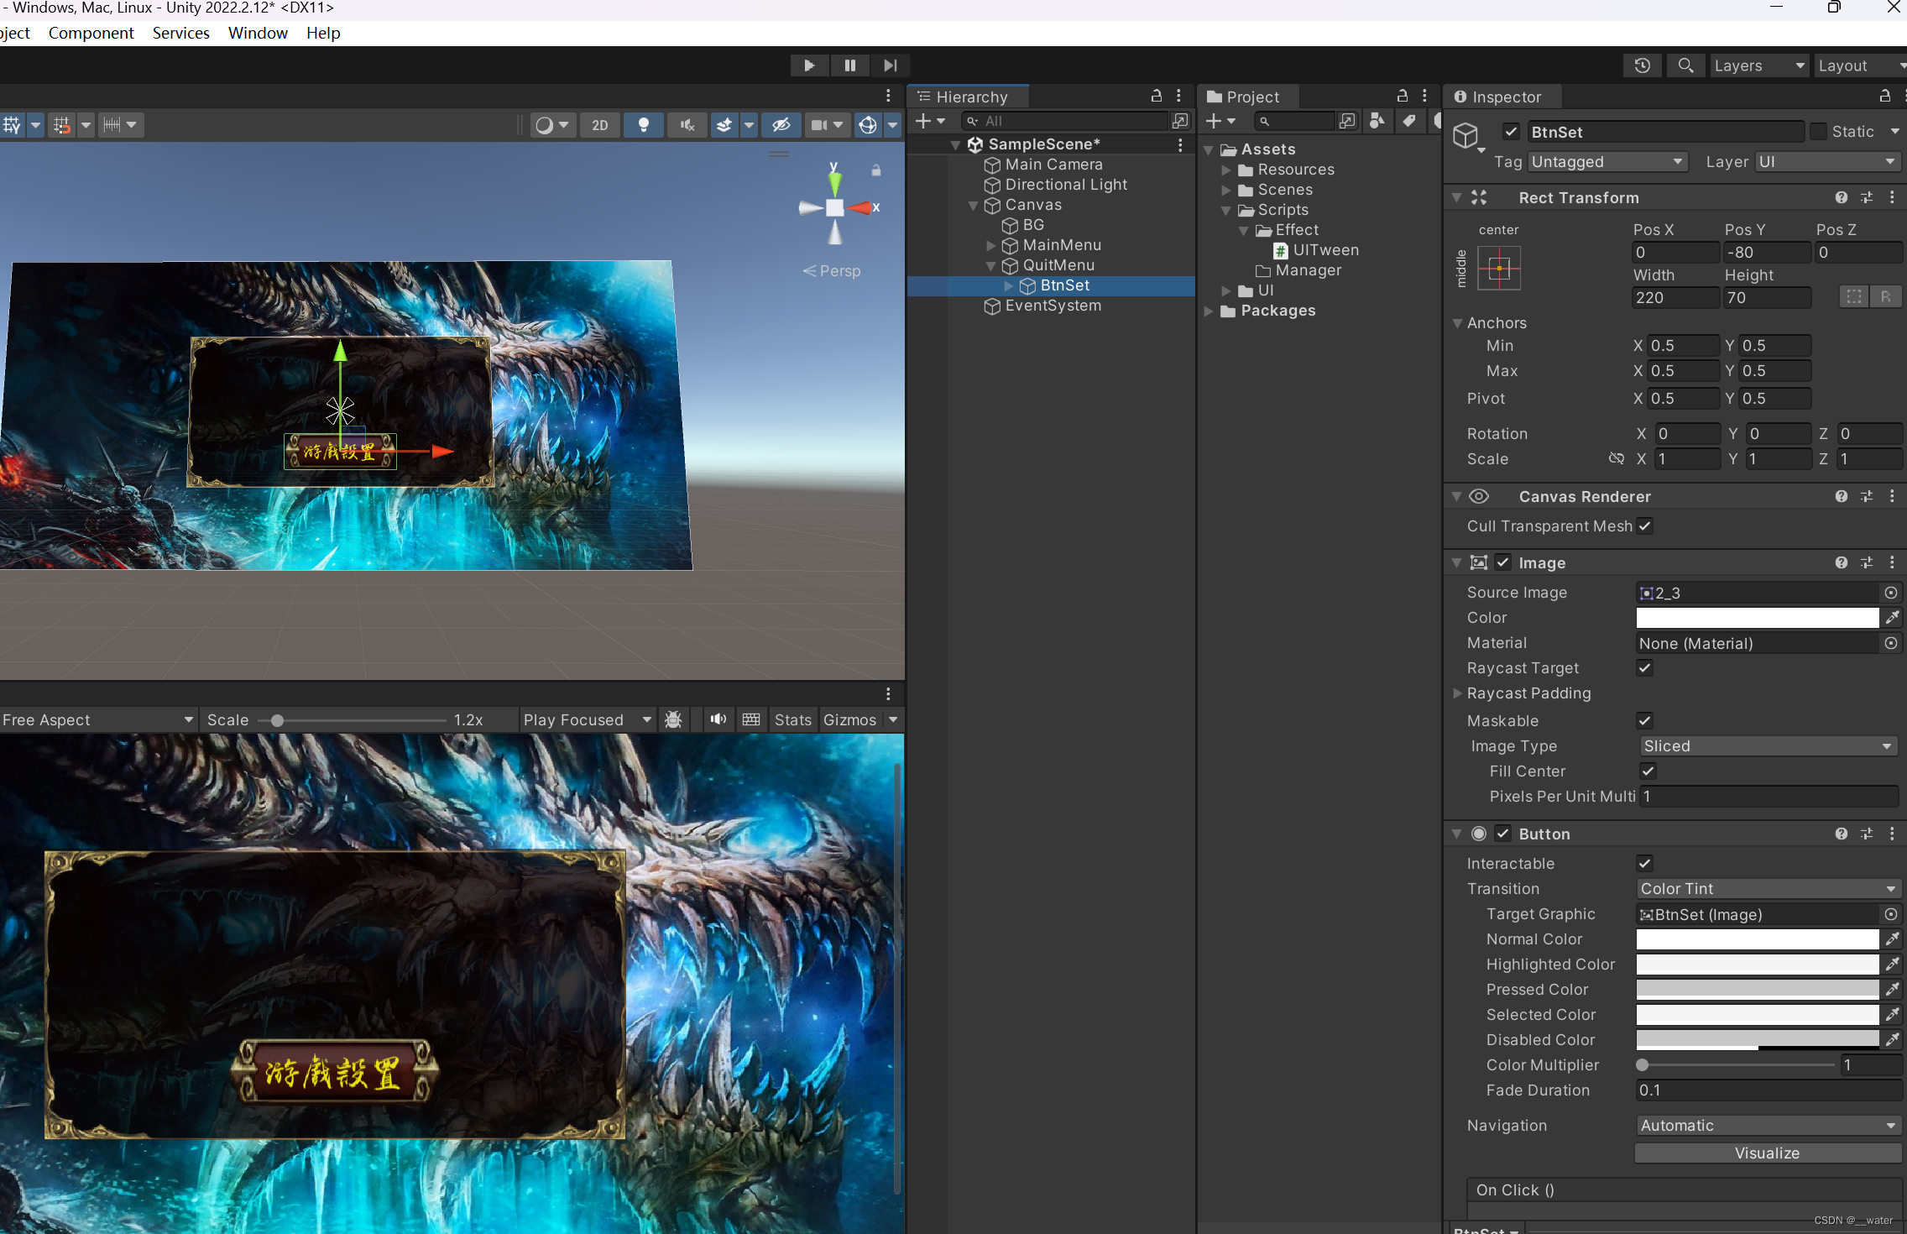Toggle Interactable checkbox
This screenshot has width=1907, height=1234.
click(x=1645, y=863)
